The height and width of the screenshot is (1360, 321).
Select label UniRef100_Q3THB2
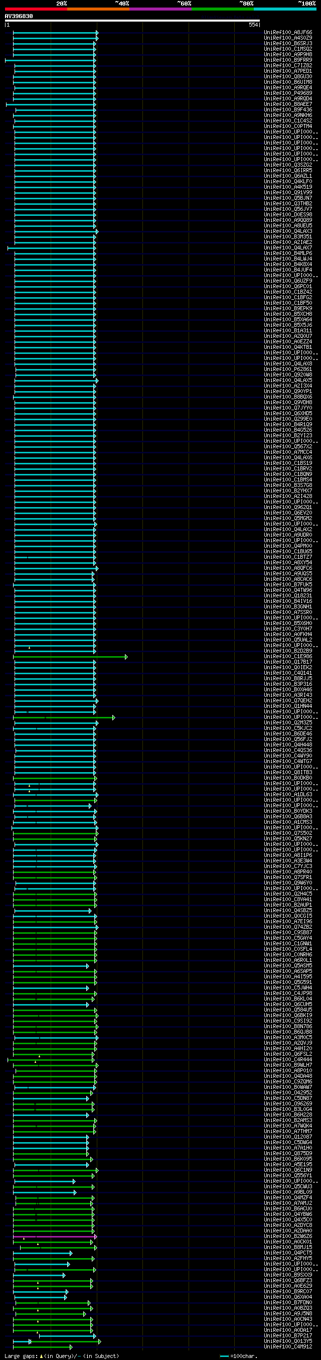pos(288,204)
